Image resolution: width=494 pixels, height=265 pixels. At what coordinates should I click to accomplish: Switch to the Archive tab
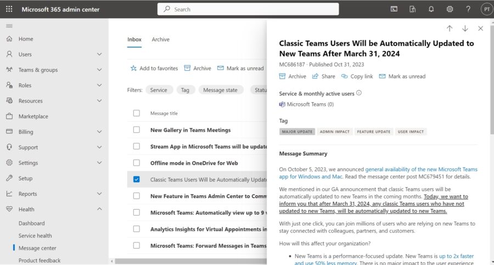pos(161,40)
